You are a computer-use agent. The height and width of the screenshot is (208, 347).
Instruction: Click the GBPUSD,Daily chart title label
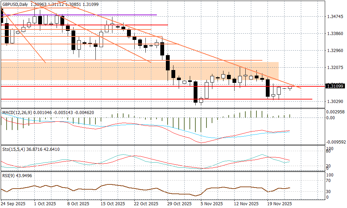point(15,4)
